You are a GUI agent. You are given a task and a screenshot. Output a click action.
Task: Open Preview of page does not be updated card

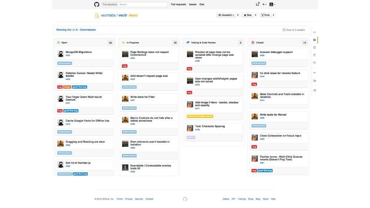click(x=214, y=55)
